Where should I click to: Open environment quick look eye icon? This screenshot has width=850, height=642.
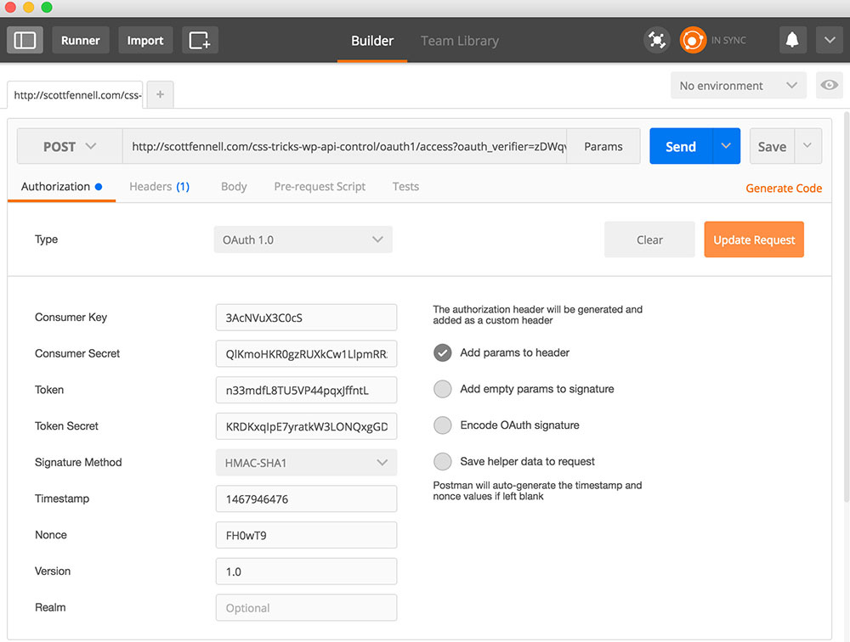point(830,85)
